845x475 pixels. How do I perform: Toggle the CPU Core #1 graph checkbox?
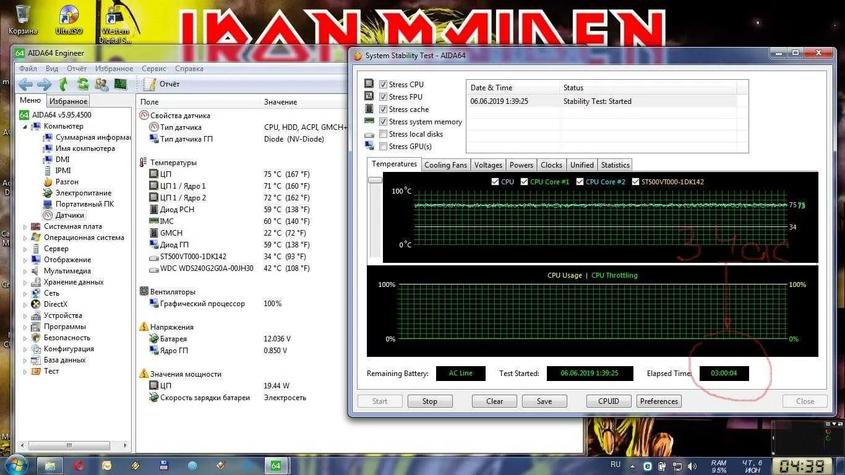pos(525,182)
